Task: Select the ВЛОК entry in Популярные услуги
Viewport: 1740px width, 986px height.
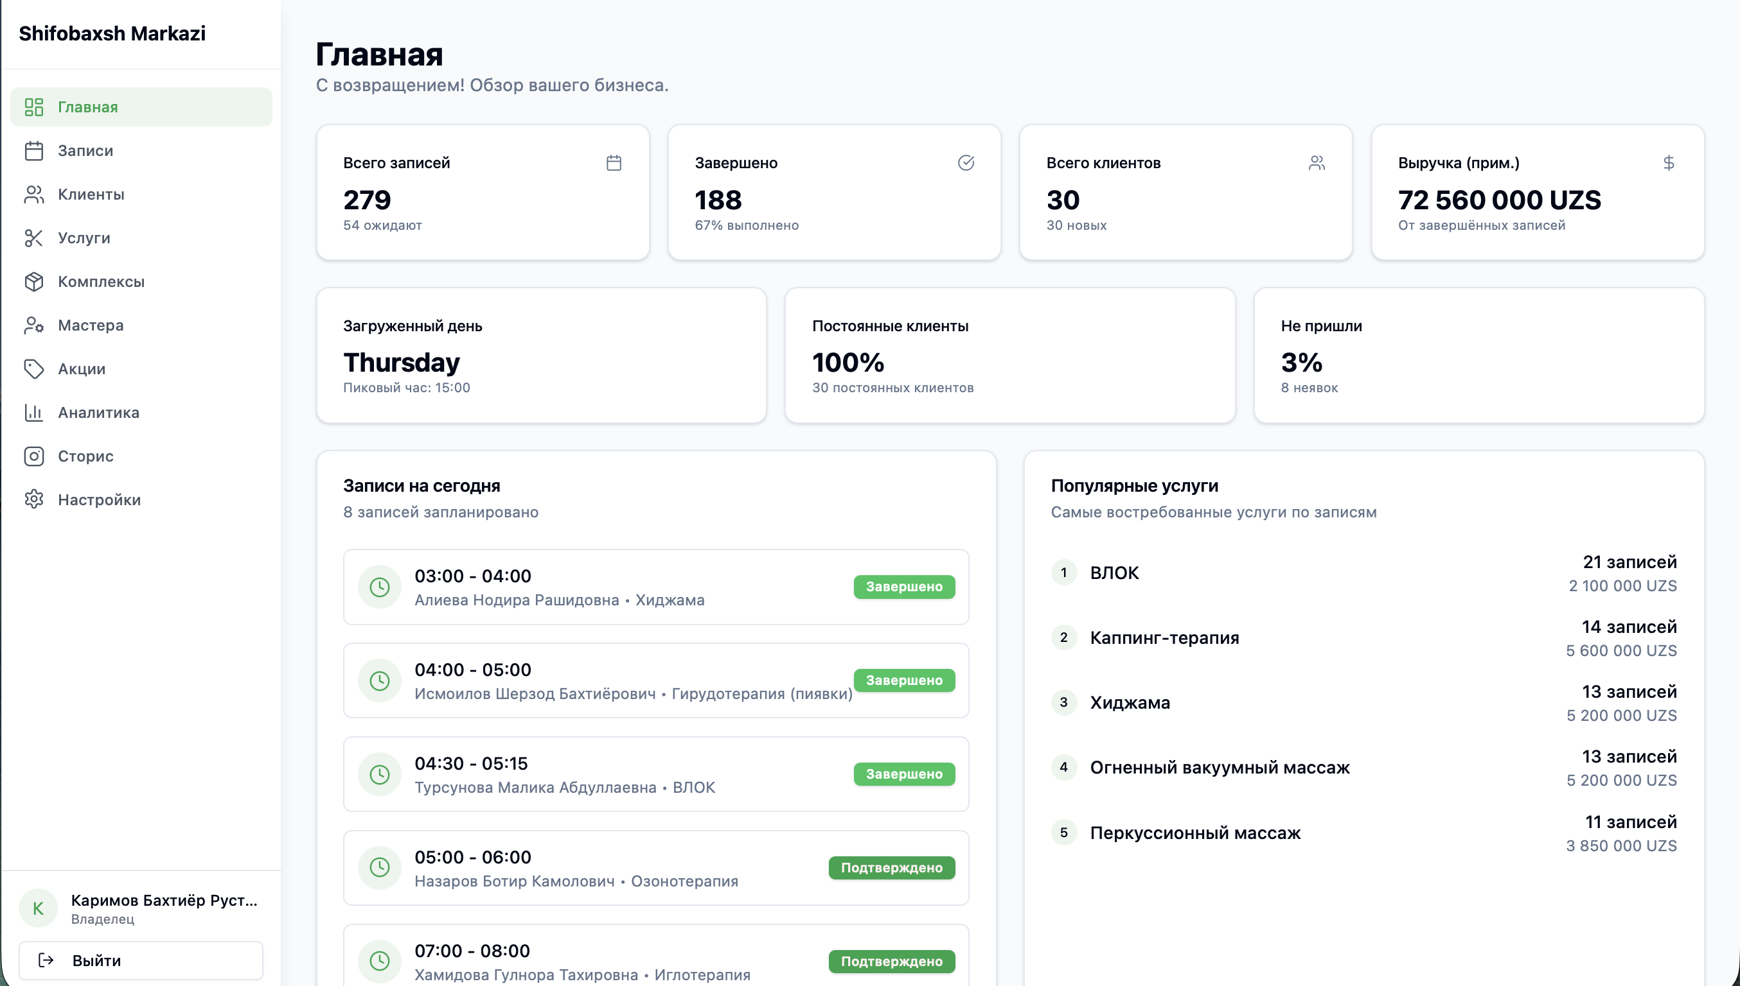Action: [x=1114, y=572]
